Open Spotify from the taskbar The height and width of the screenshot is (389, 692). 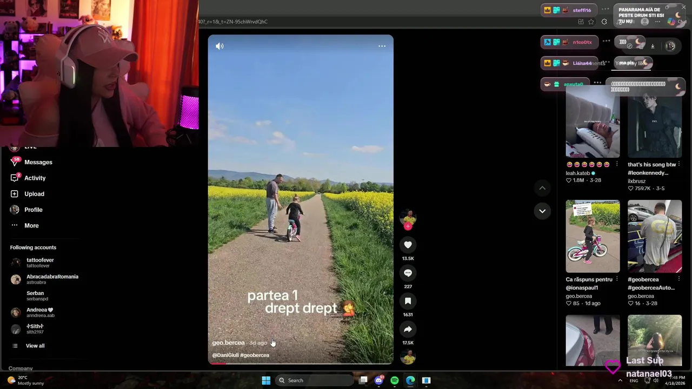pyautogui.click(x=395, y=380)
